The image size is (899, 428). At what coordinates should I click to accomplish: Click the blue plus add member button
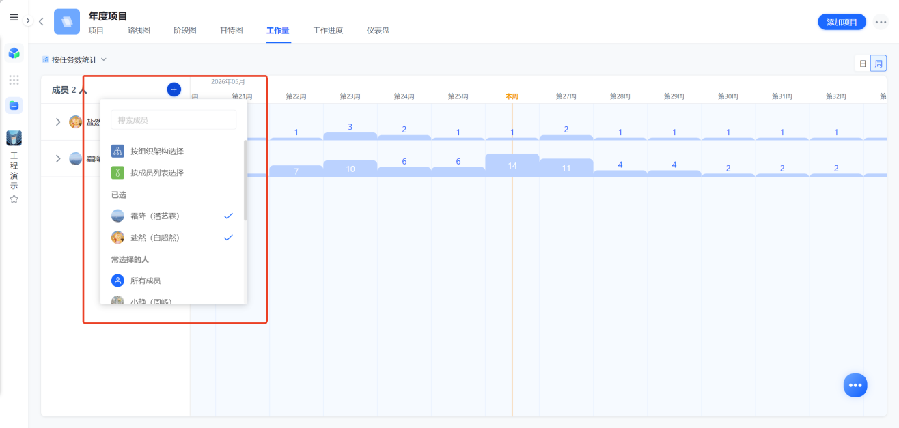pos(174,89)
